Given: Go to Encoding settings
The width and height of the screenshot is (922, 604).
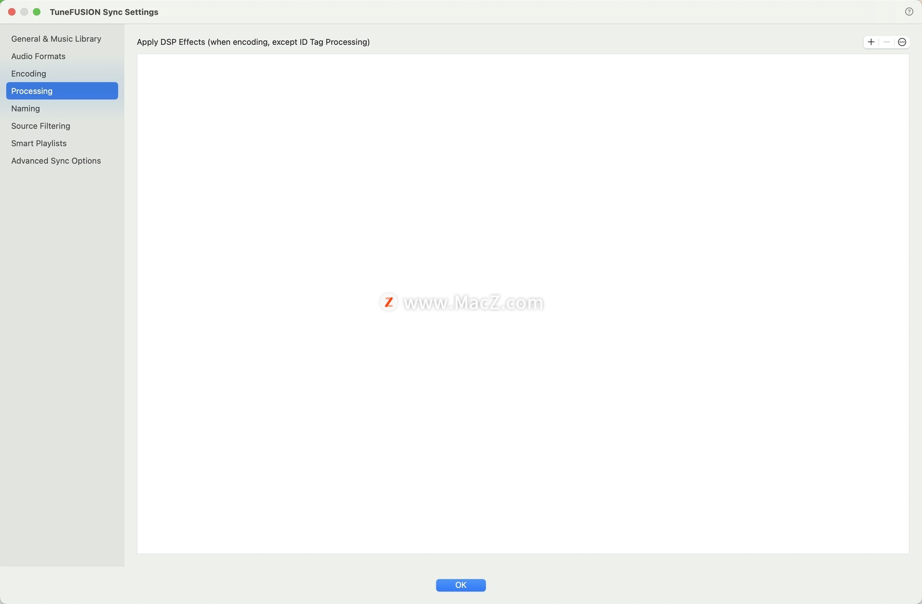Looking at the screenshot, I should coord(62,74).
